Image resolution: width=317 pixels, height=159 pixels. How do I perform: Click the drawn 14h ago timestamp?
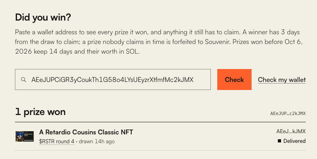97,141
